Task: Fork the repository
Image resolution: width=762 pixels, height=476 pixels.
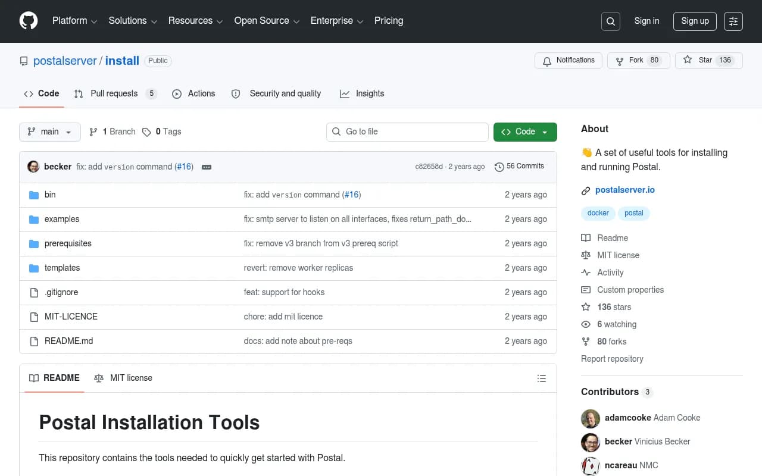Action: click(639, 61)
